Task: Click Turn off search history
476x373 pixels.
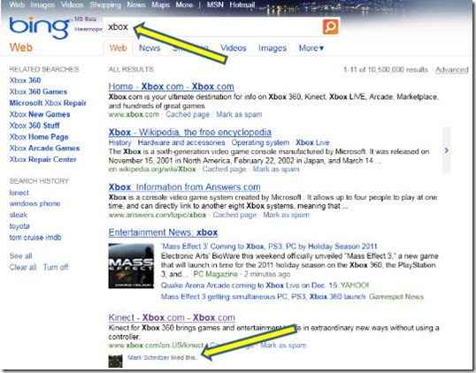Action: [56, 267]
